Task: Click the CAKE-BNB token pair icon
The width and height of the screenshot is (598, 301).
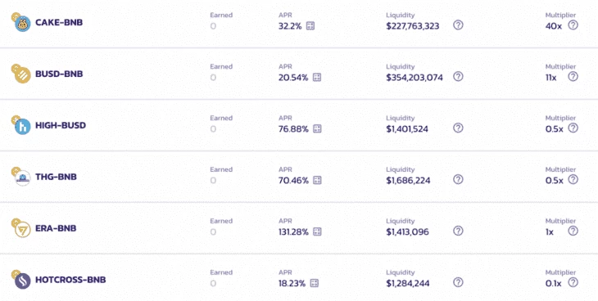Action: 21,22
